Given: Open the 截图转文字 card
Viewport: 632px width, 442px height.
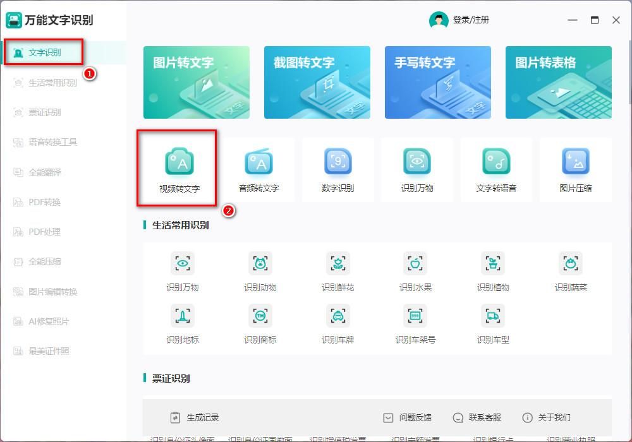Looking at the screenshot, I should 317,82.
